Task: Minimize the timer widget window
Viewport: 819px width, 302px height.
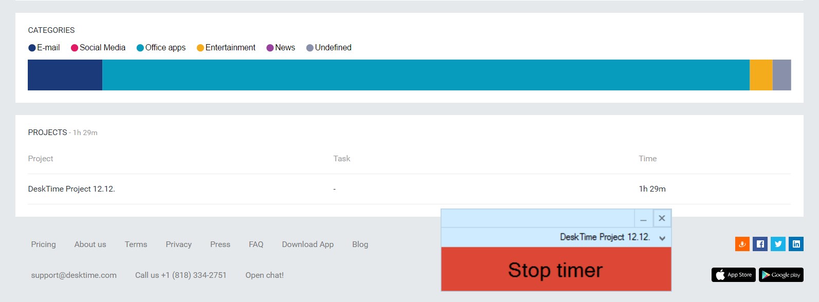Action: click(643, 218)
